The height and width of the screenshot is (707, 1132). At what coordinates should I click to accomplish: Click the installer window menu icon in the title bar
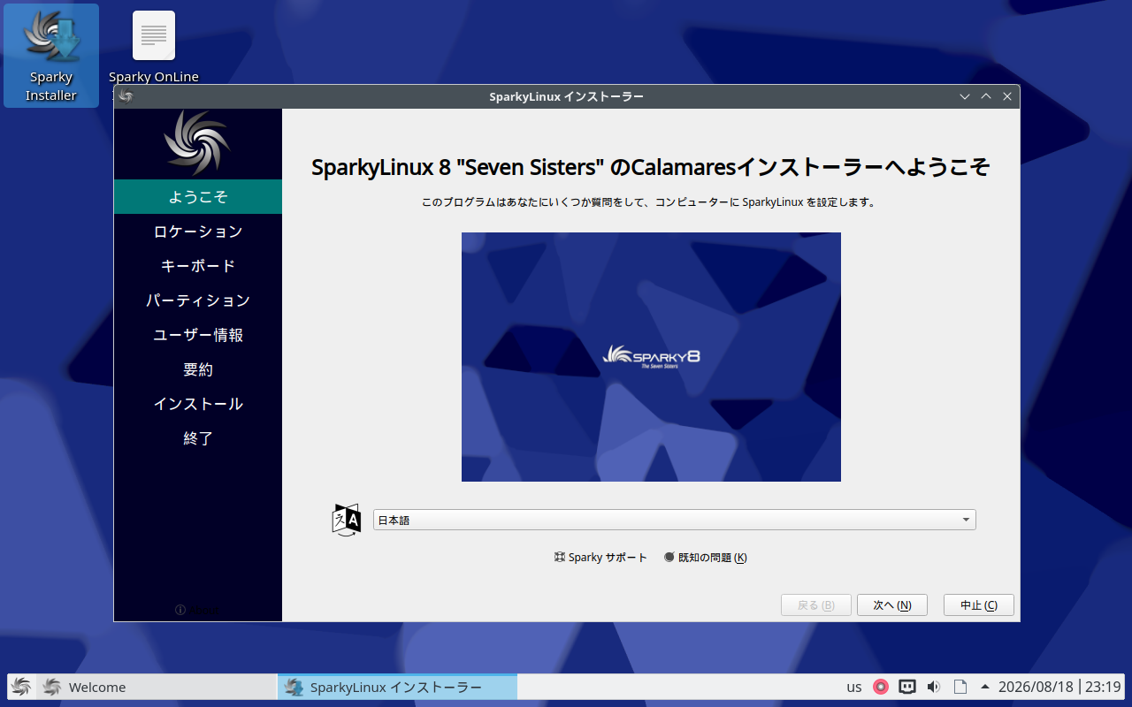[126, 96]
